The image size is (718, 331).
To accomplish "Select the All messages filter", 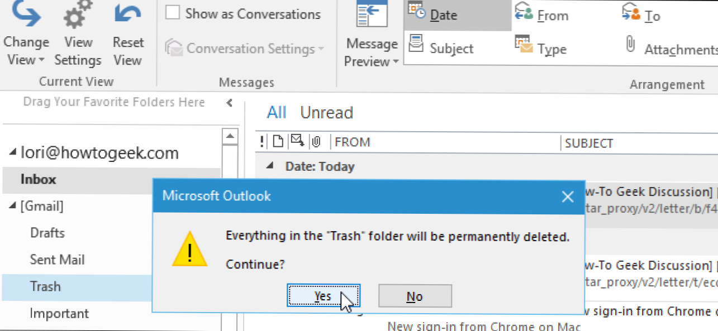I will pos(277,113).
